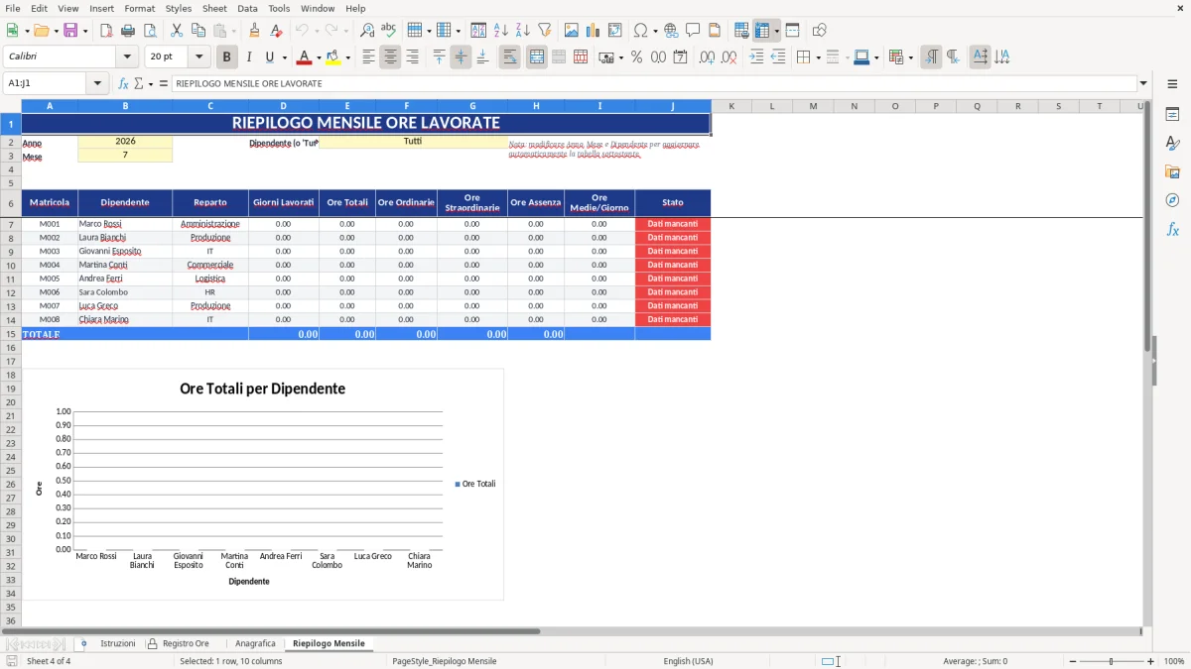Image resolution: width=1191 pixels, height=669 pixels.
Task: Open the Tools menu
Action: click(279, 8)
